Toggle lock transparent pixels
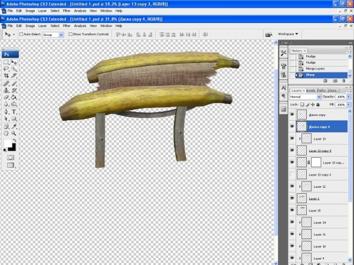Viewport: 354px width, 265px height. point(302,105)
